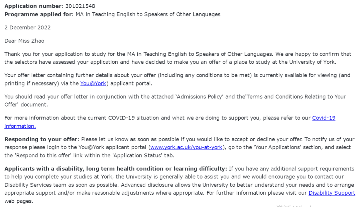Click the bold 'Programme applied for' label
This screenshot has width=361, height=207.
click(38, 14)
